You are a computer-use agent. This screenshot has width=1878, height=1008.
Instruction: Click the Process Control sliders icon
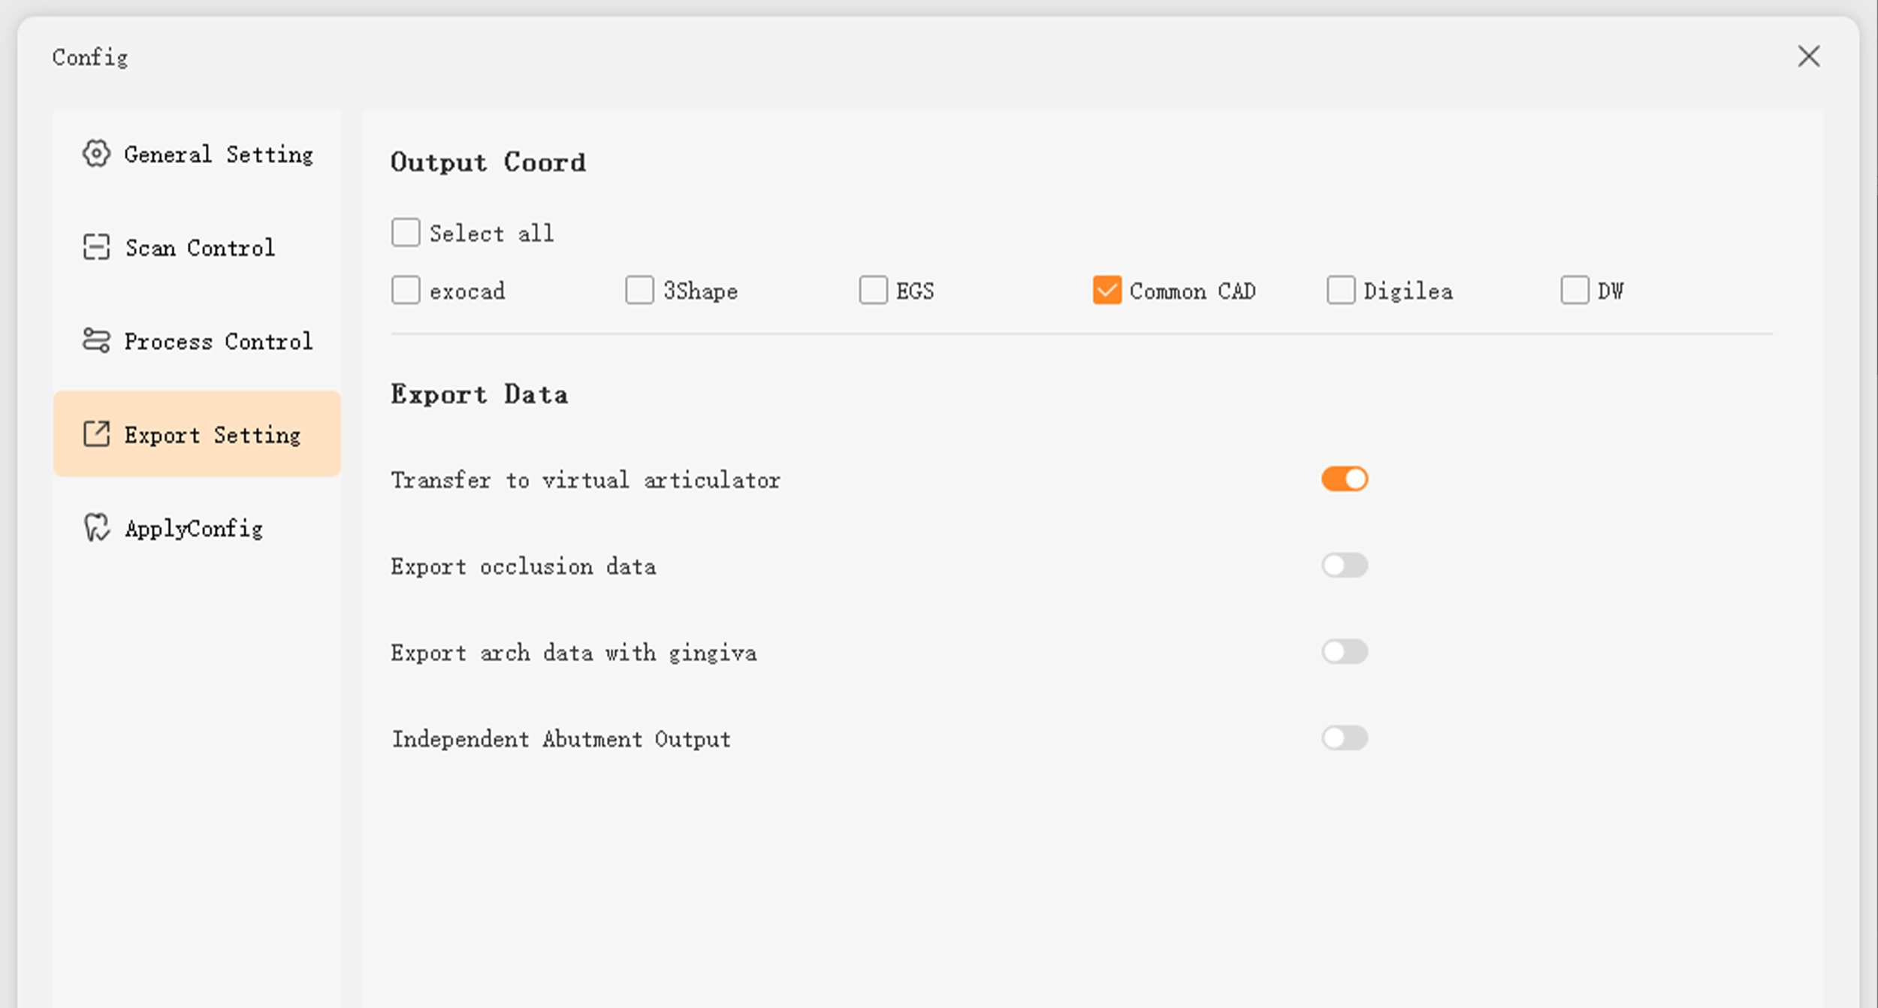point(96,340)
